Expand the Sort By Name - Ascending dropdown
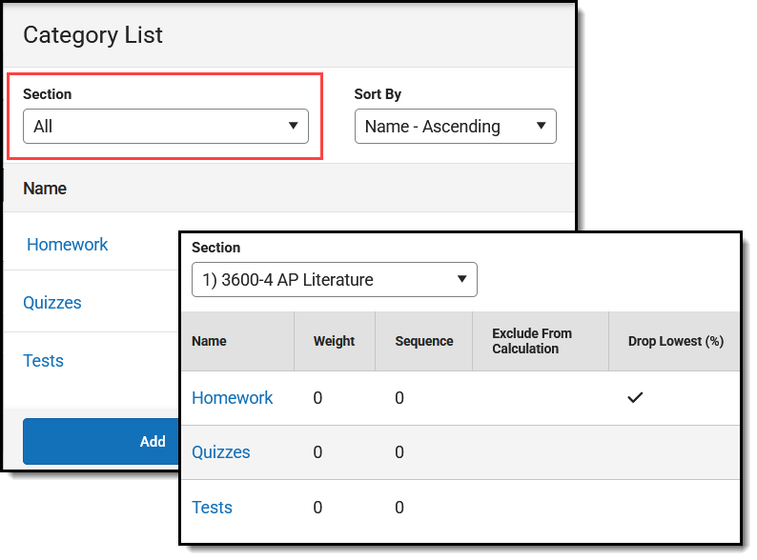Screen dimensions: 757x560 455,126
